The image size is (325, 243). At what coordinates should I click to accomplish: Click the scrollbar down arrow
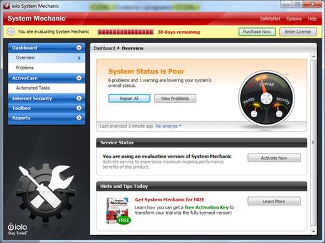click(313, 231)
